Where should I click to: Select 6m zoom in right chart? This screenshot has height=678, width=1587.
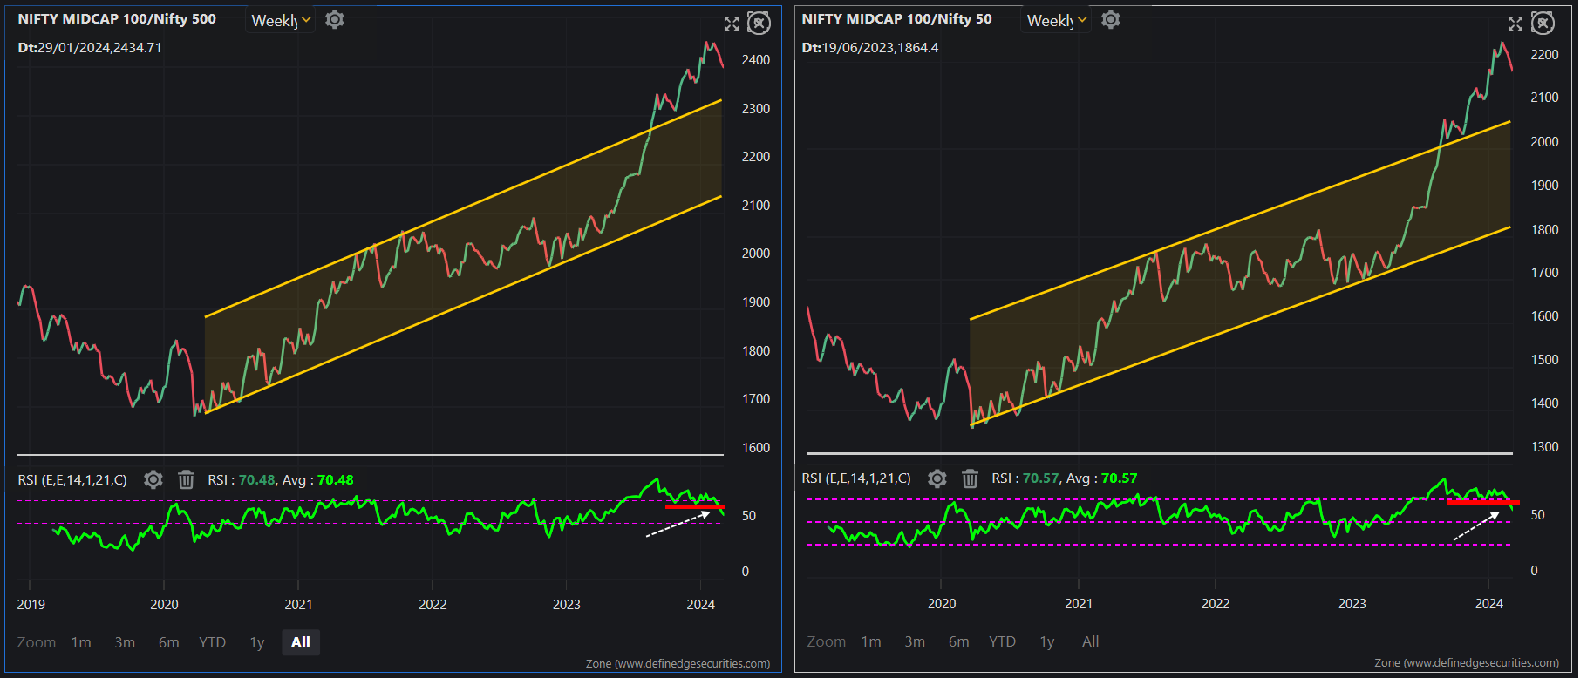pyautogui.click(x=958, y=641)
